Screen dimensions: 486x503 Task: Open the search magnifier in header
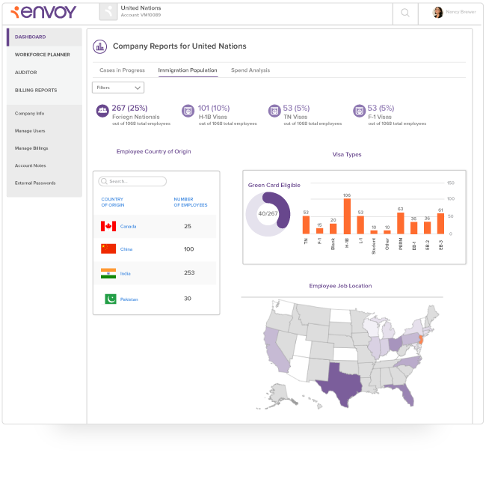(405, 13)
